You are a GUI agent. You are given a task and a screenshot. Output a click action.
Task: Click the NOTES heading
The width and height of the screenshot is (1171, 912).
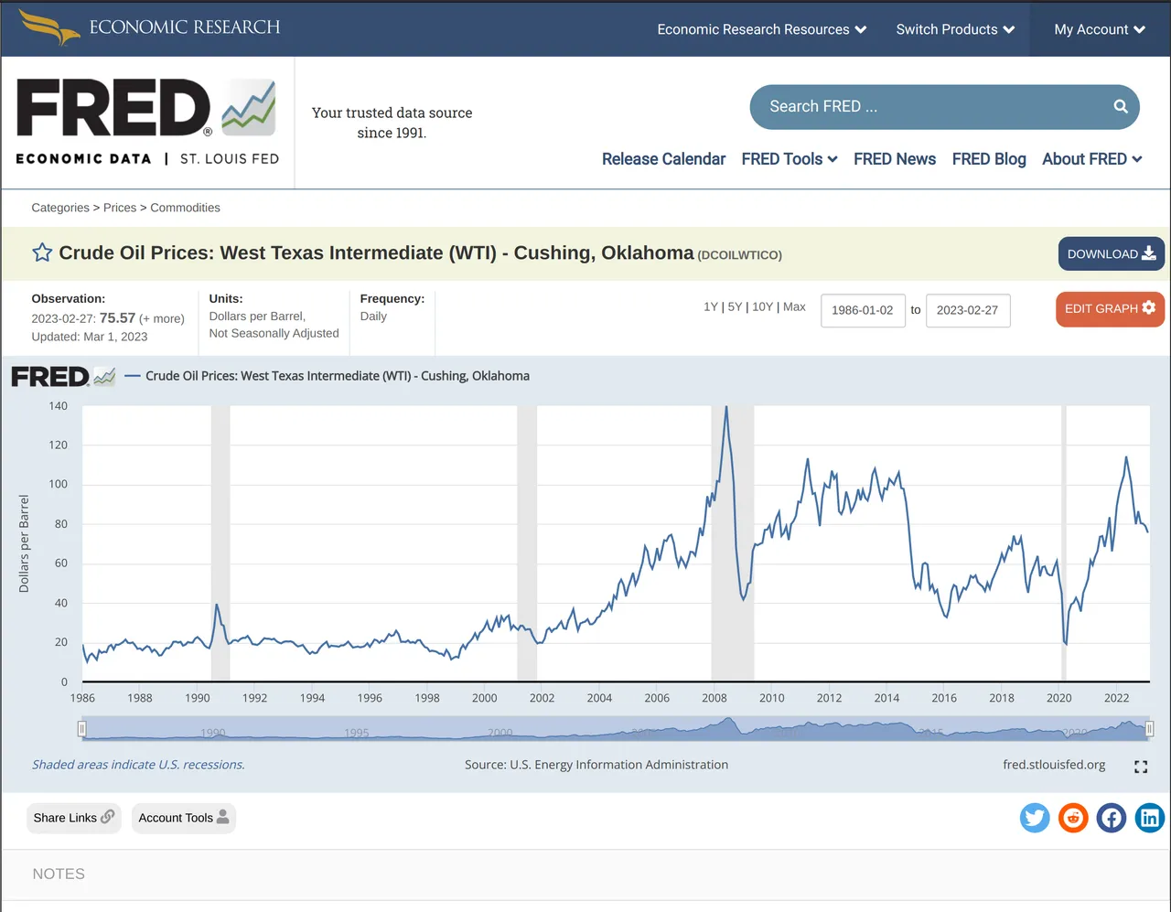pos(59,874)
